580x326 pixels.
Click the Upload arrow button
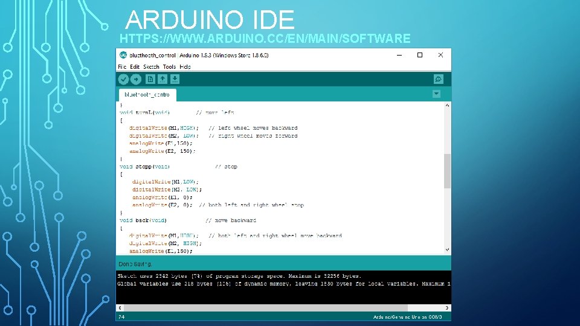coord(136,79)
